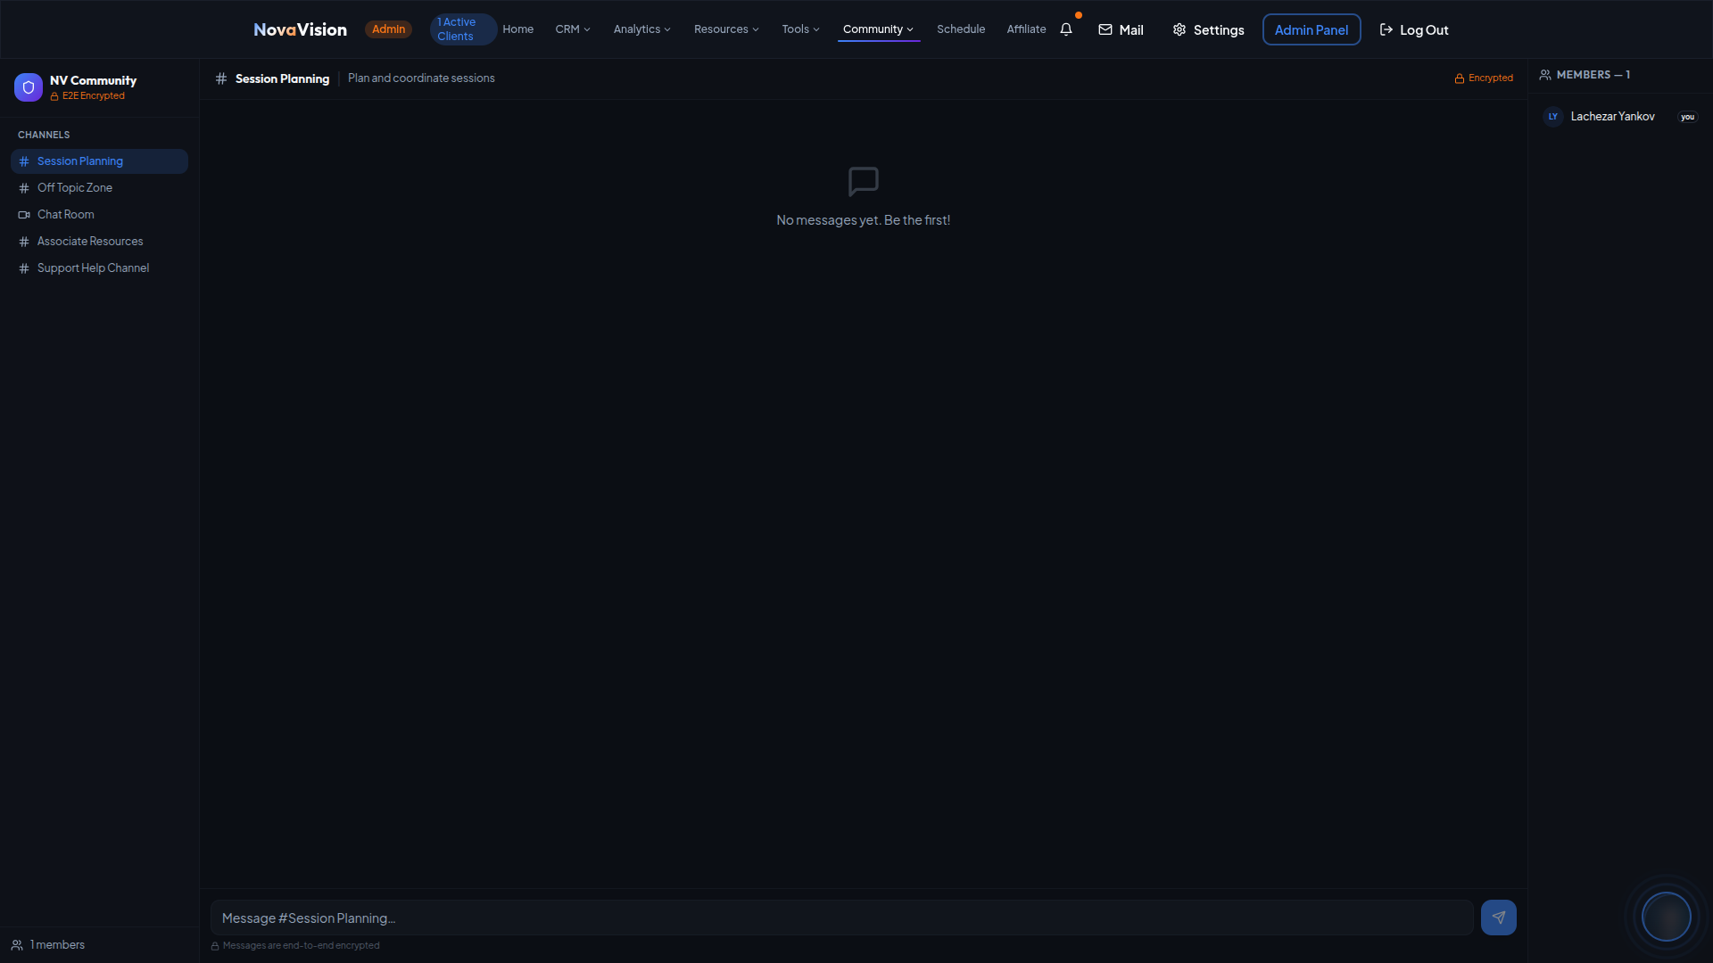1713x963 pixels.
Task: Open Settings via the gear icon
Action: click(1208, 29)
